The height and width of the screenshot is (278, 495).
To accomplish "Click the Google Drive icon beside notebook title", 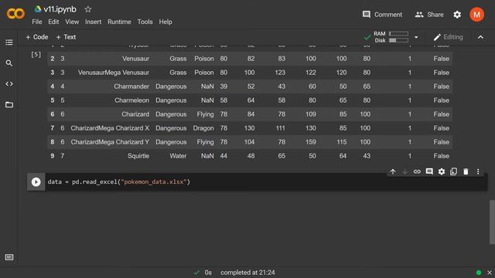I will coord(38,9).
